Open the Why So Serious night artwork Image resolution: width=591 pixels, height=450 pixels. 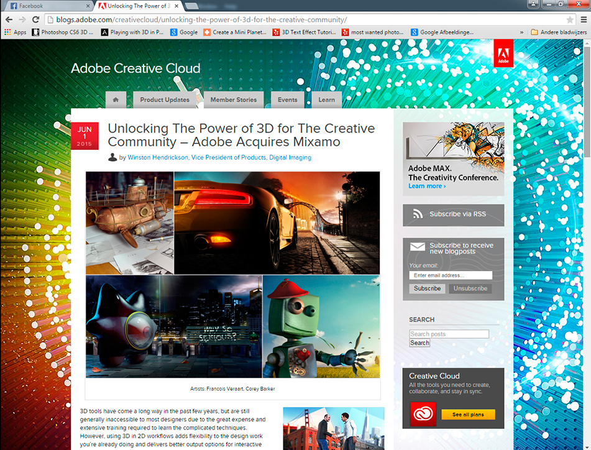tap(174, 326)
